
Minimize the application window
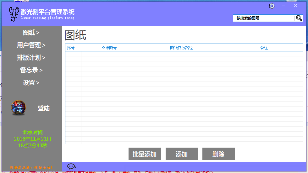pos(283,6)
